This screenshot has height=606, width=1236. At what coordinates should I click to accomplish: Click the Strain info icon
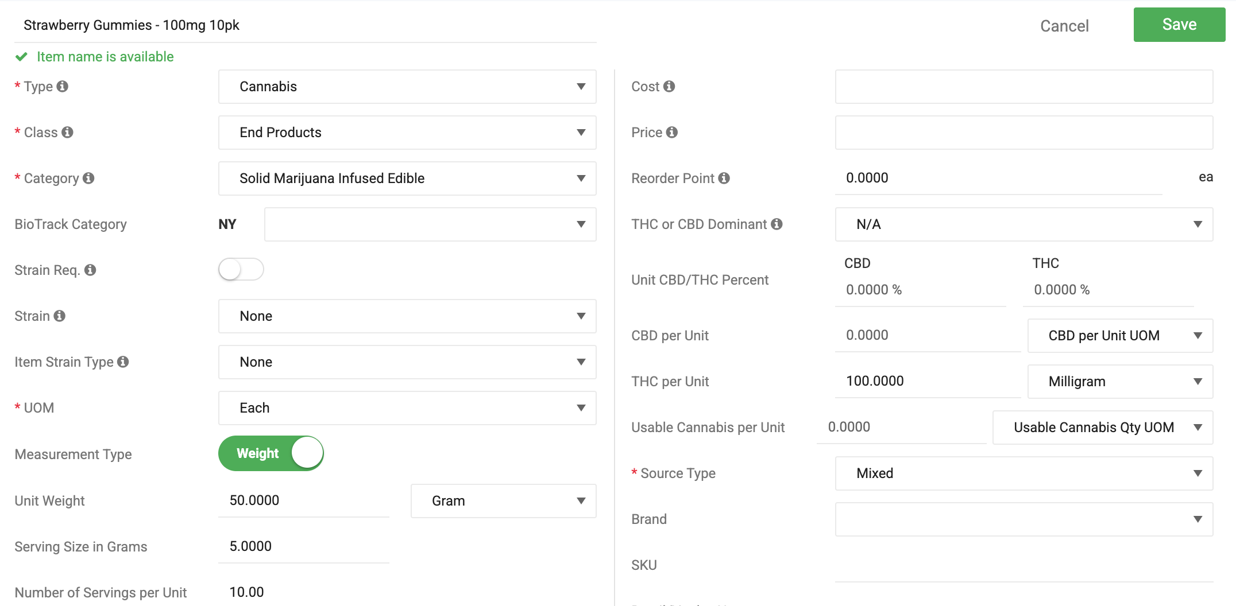(60, 316)
